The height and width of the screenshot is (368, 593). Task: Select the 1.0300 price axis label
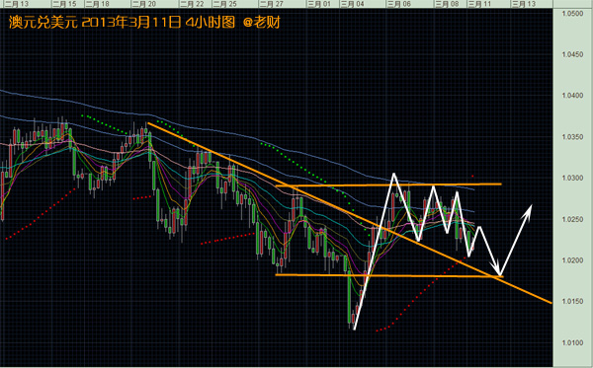point(572,178)
